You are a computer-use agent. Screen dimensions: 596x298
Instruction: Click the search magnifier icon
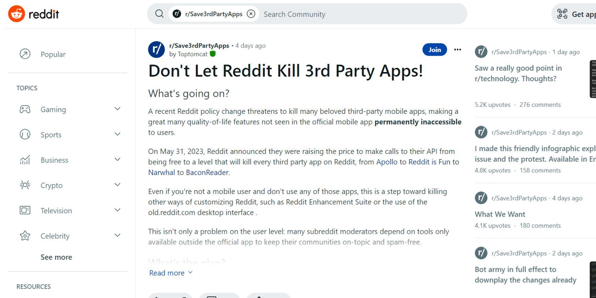(x=159, y=13)
